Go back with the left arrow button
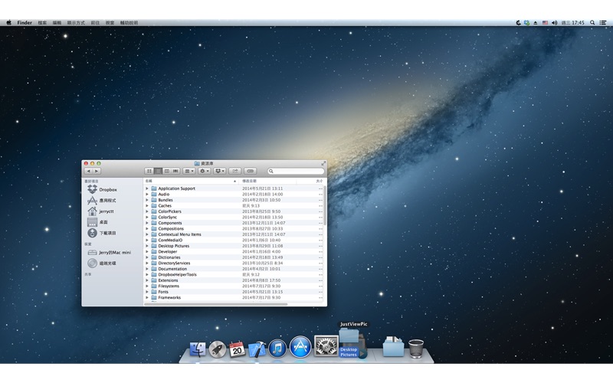 click(x=88, y=171)
